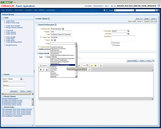Click the Description text area
161x129 pixels.
(124, 38)
